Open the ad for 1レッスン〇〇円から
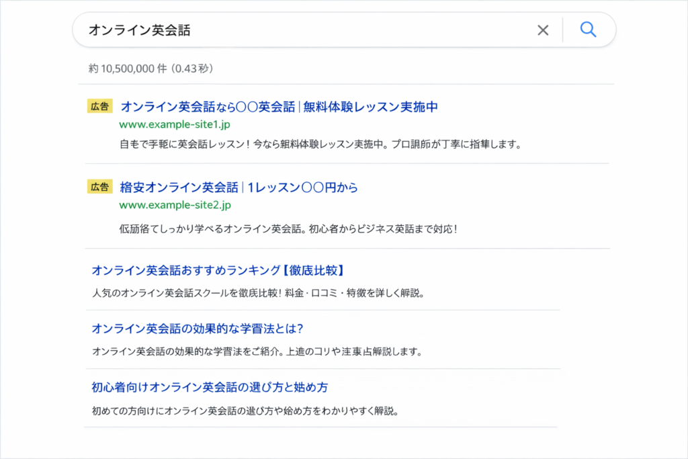 (x=239, y=187)
